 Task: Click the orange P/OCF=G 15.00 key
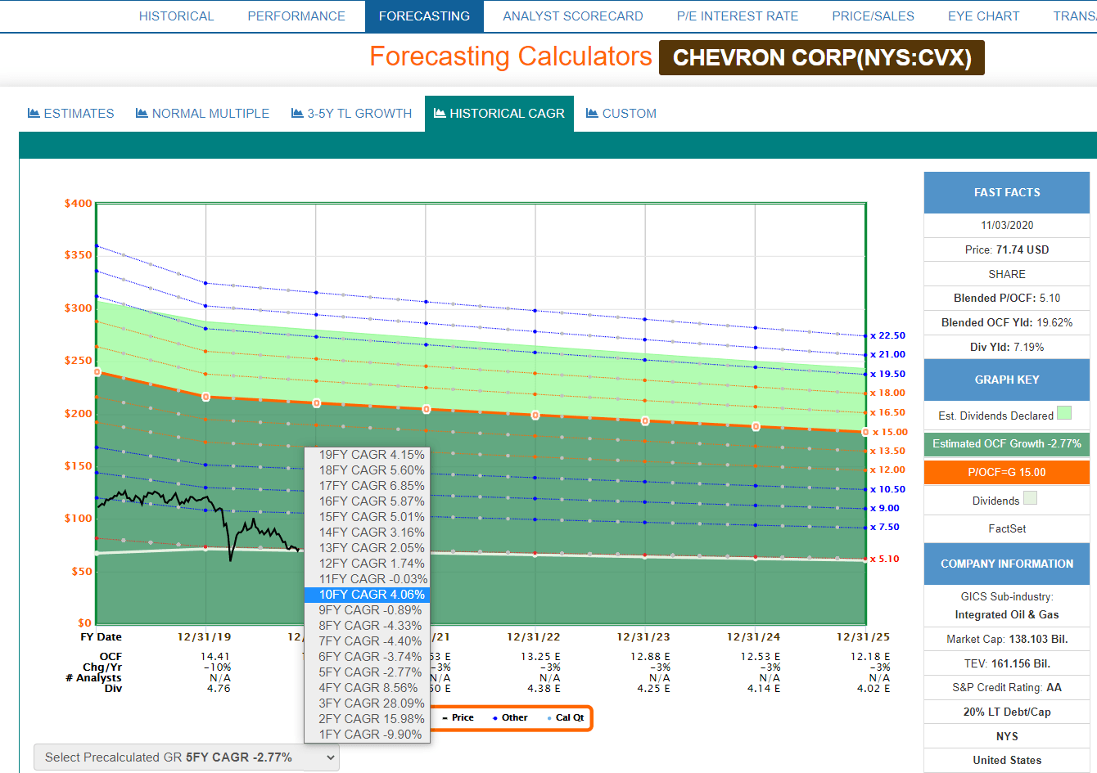[1007, 472]
